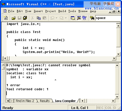The width and height of the screenshot is (122, 111).
Task: Open the Help menu
Action: 93,11
